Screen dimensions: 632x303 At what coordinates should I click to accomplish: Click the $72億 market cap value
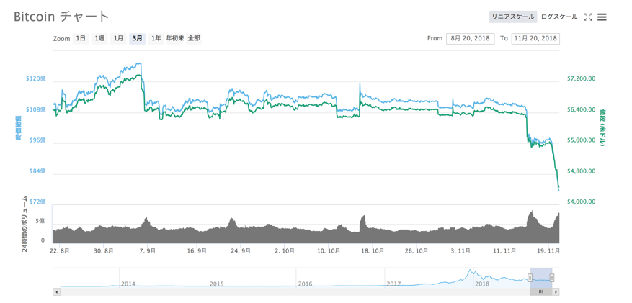click(x=38, y=202)
